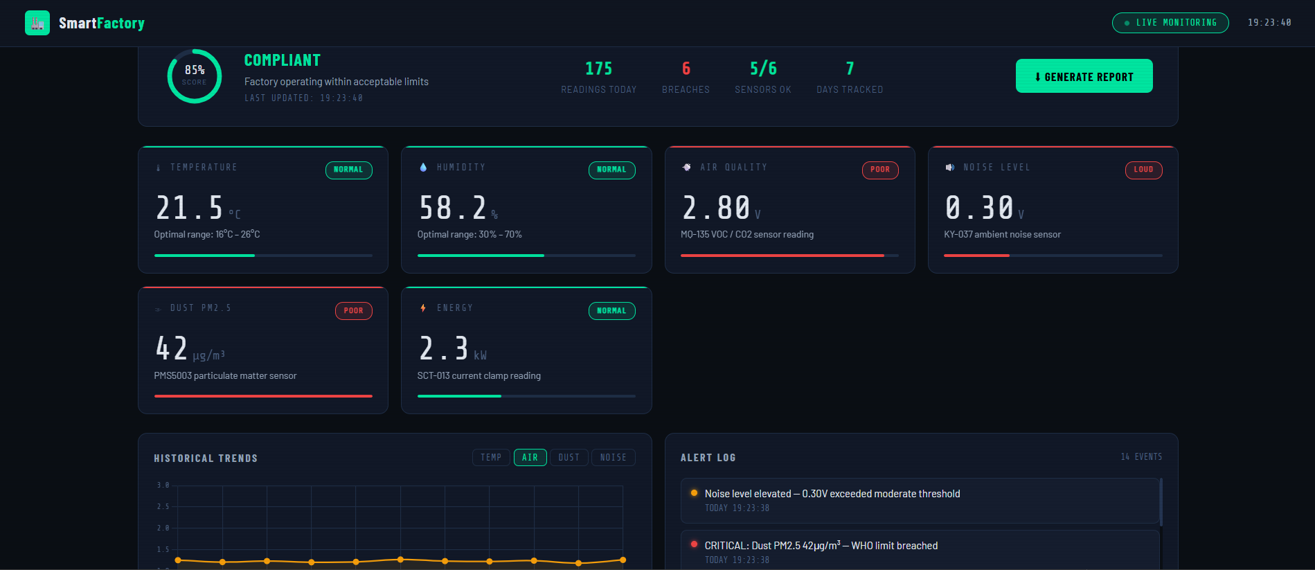Click the Alert Log scrollbar
This screenshot has width=1315, height=570.
(x=1161, y=502)
